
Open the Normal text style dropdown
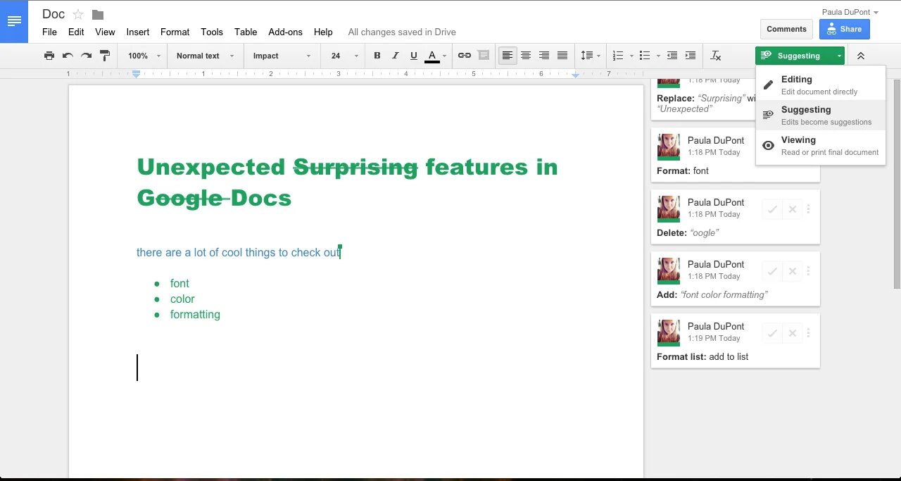pyautogui.click(x=205, y=56)
